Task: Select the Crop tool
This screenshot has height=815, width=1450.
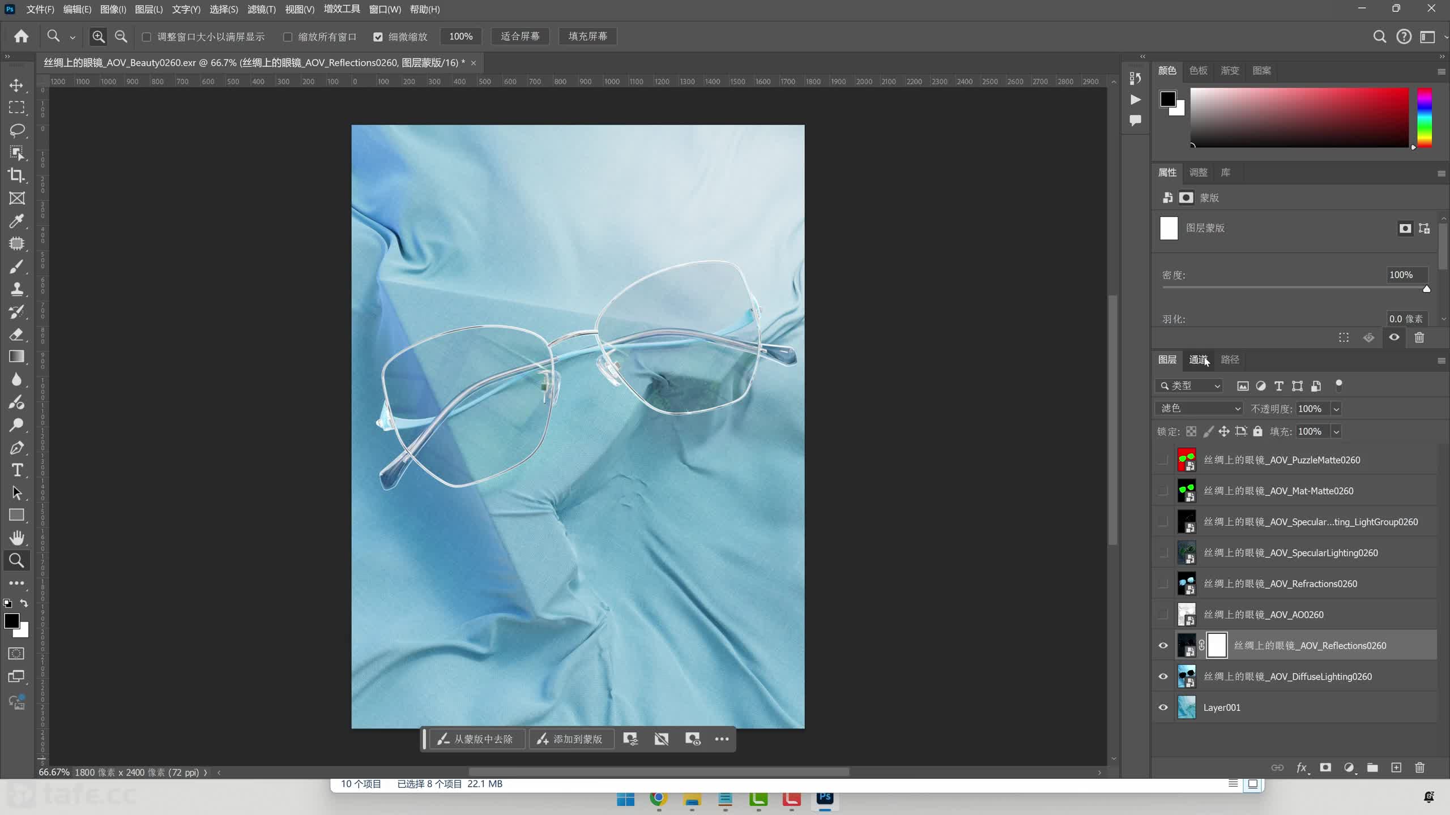Action: [x=16, y=175]
